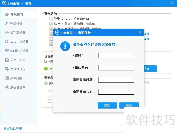Viewport: 177px width, 133px height.
Task: Toggle the last checked box in 常规选项
Action: click(51, 44)
